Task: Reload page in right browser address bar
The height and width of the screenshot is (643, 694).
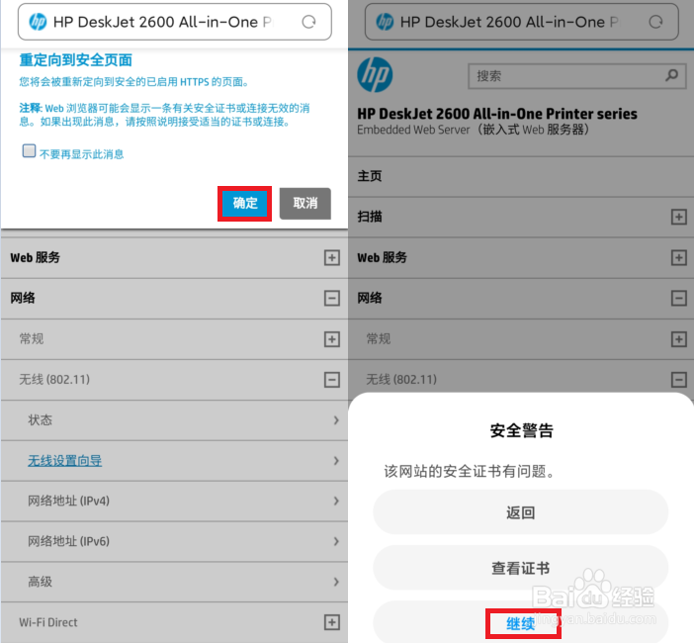Action: (655, 22)
